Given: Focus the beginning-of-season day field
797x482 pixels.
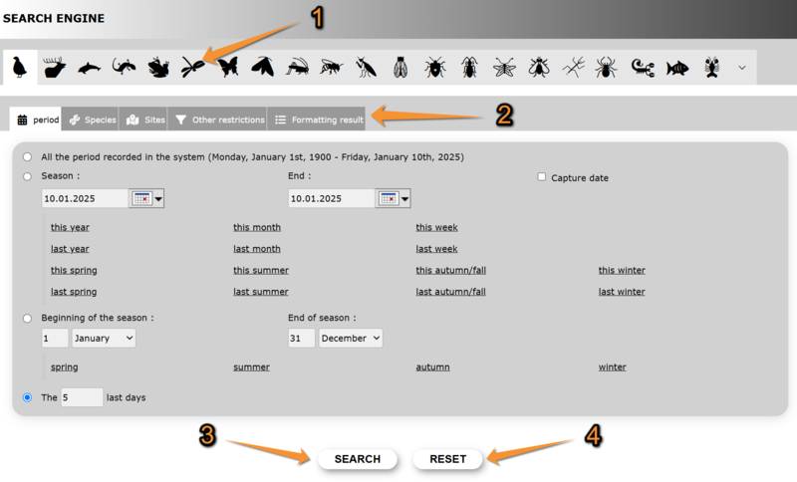Looking at the screenshot, I should [55, 339].
